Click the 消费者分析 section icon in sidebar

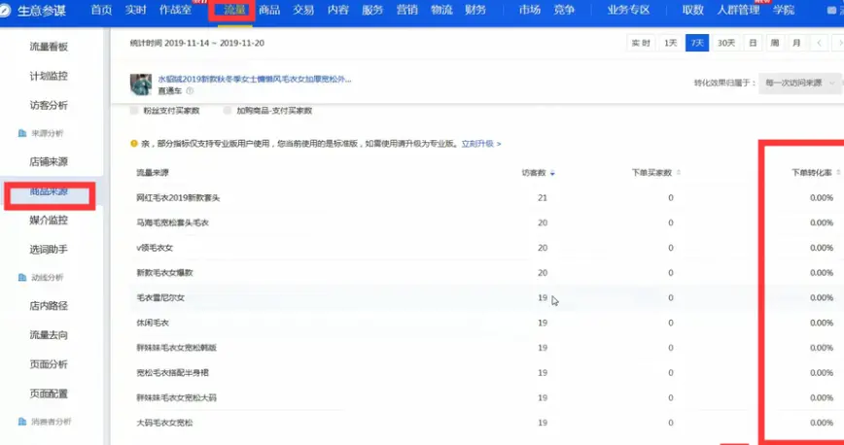coord(22,422)
